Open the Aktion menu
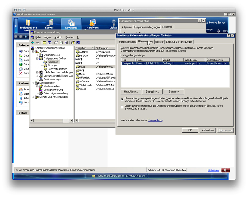Viewport: 248px width, 197px height. [47, 37]
